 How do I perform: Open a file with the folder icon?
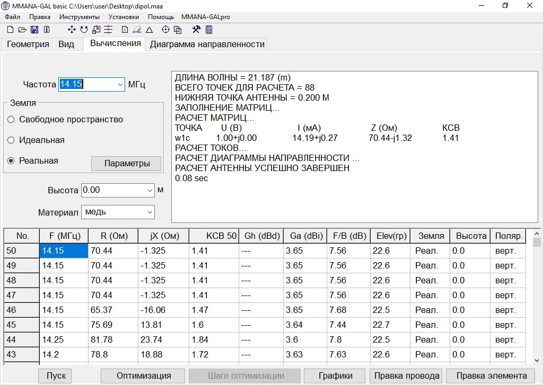[22, 30]
